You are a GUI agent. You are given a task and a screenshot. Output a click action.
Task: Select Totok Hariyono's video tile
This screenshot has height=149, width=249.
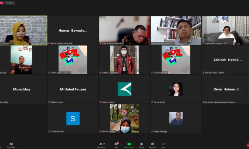tap(124, 30)
